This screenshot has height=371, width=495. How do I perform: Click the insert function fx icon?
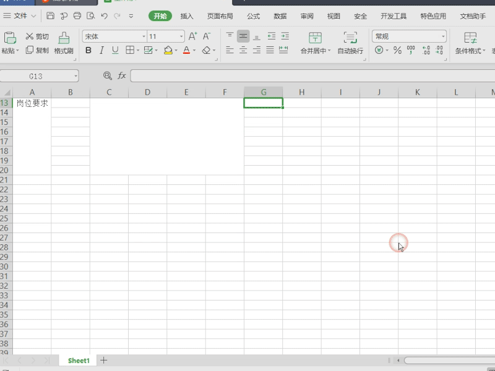(122, 75)
